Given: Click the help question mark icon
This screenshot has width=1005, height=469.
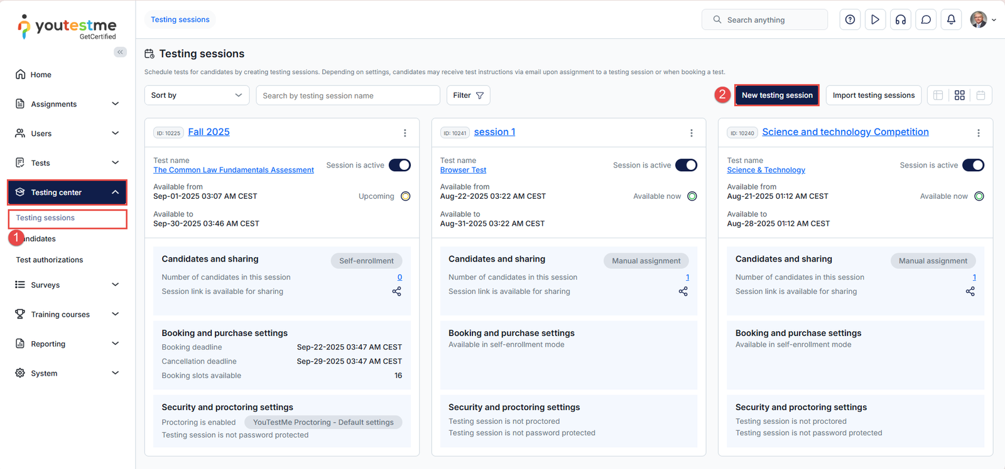Looking at the screenshot, I should [x=850, y=19].
